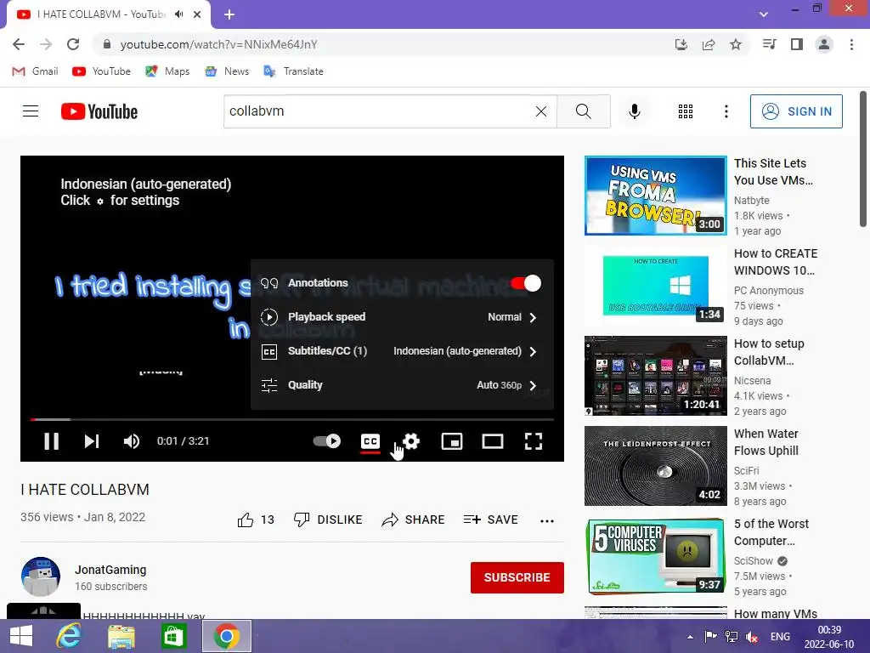Open the Windows Store taskbar icon
Image resolution: width=870 pixels, height=653 pixels.
(173, 636)
